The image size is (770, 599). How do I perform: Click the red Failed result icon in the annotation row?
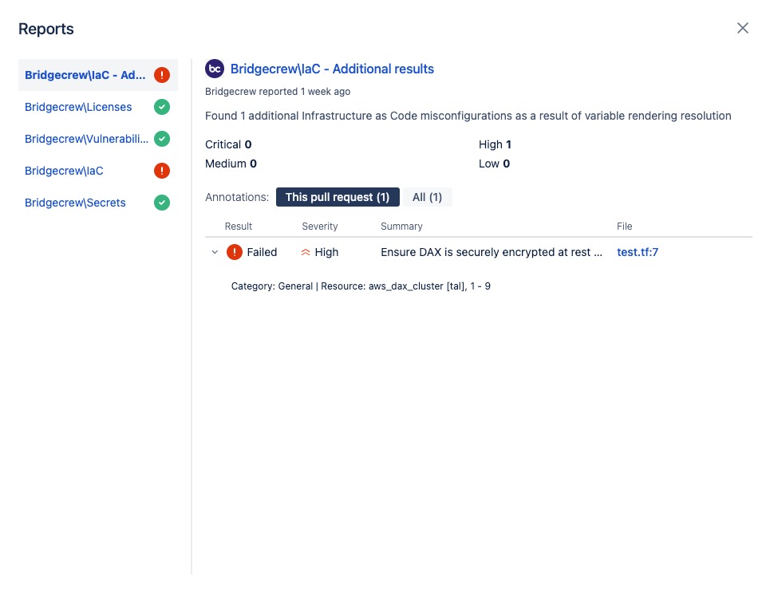coord(235,252)
